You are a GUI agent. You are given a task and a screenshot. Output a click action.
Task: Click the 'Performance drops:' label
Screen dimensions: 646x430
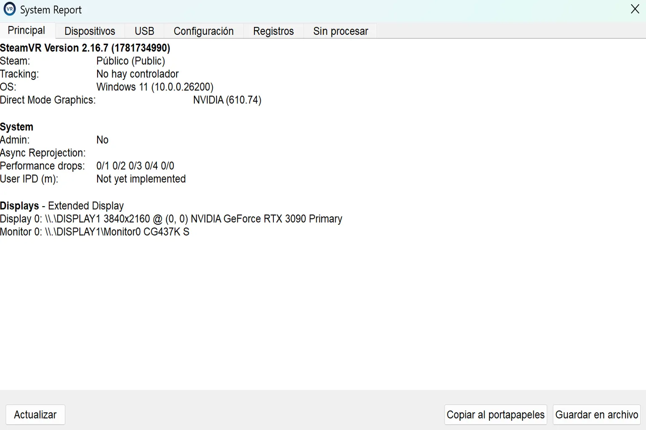42,166
